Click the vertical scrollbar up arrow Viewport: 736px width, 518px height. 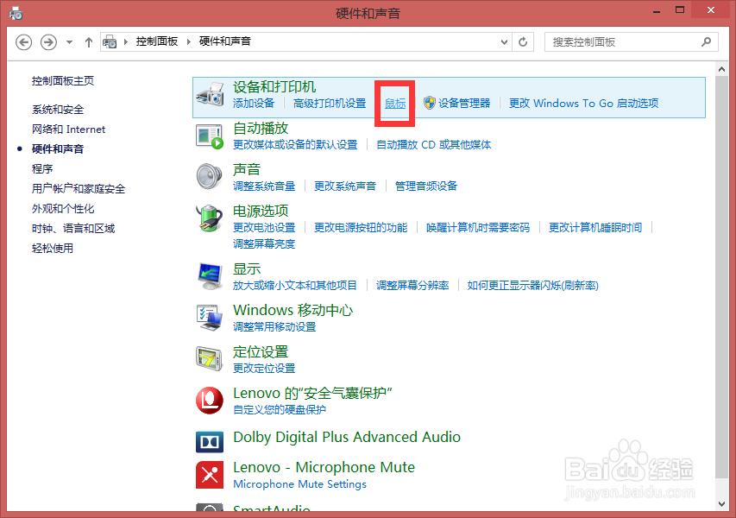[721, 70]
